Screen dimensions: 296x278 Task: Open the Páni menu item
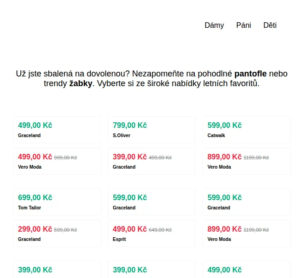(x=244, y=25)
